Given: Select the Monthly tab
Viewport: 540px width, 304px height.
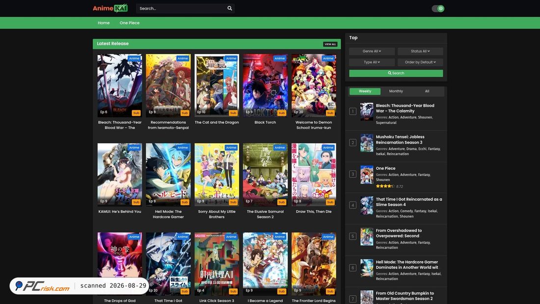Looking at the screenshot, I should coord(396,91).
